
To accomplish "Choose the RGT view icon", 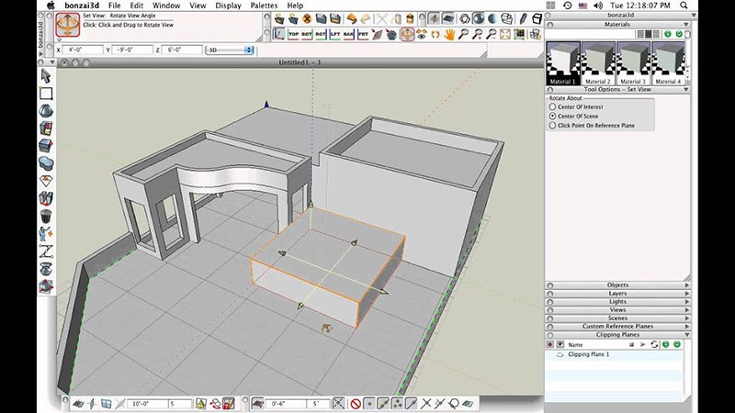I will point(321,34).
